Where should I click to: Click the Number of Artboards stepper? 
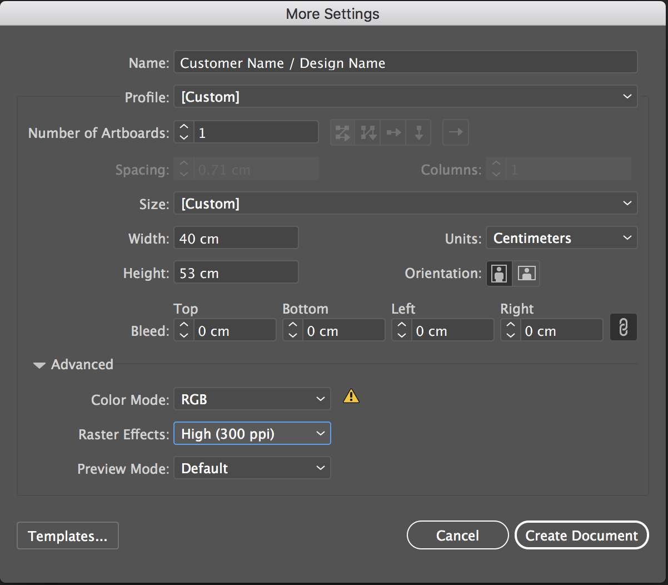(x=184, y=133)
